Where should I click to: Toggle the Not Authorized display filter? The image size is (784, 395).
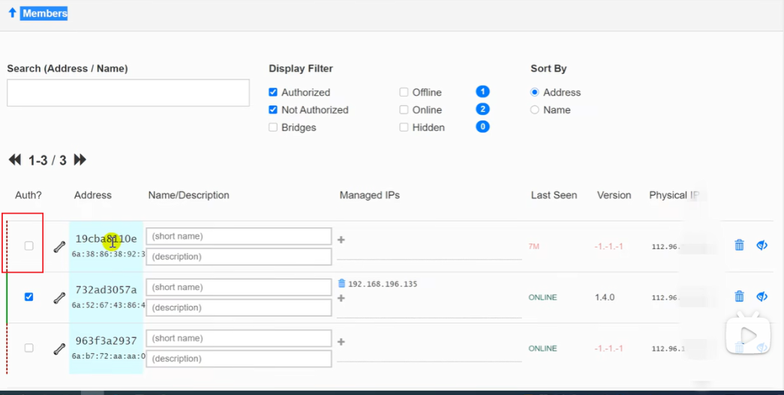[273, 110]
